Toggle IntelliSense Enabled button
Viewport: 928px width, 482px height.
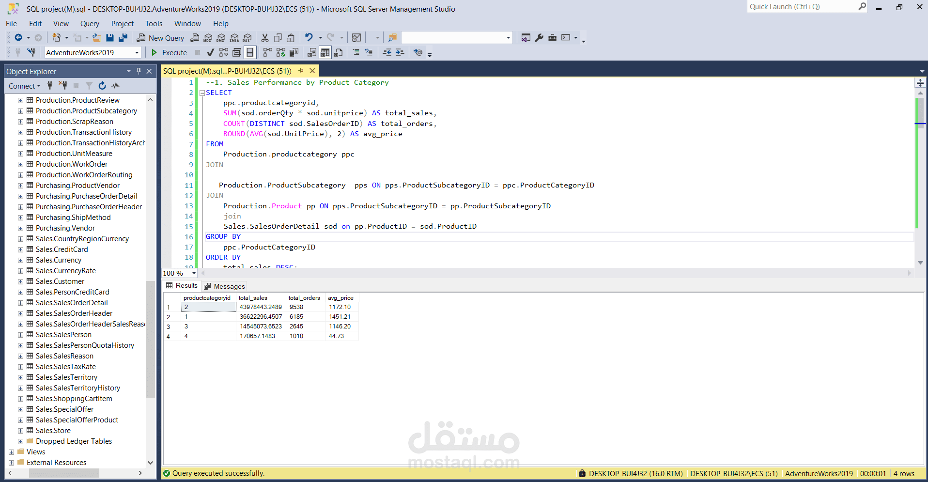(x=249, y=52)
